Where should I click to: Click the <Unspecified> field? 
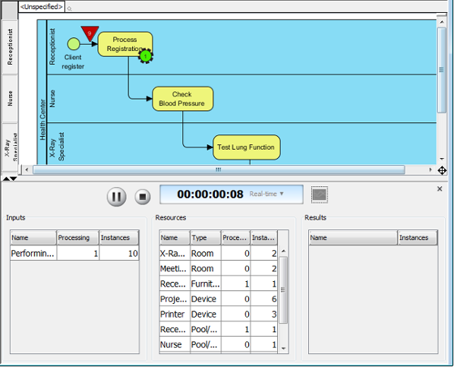42,7
